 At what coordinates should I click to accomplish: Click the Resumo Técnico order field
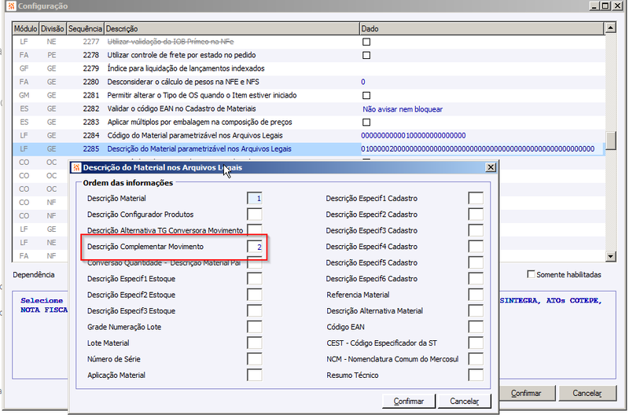476,375
